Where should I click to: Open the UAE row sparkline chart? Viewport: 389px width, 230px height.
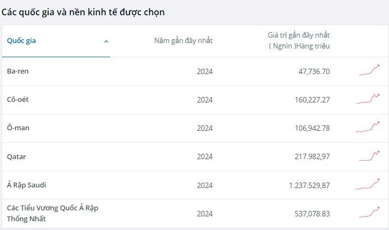point(369,213)
